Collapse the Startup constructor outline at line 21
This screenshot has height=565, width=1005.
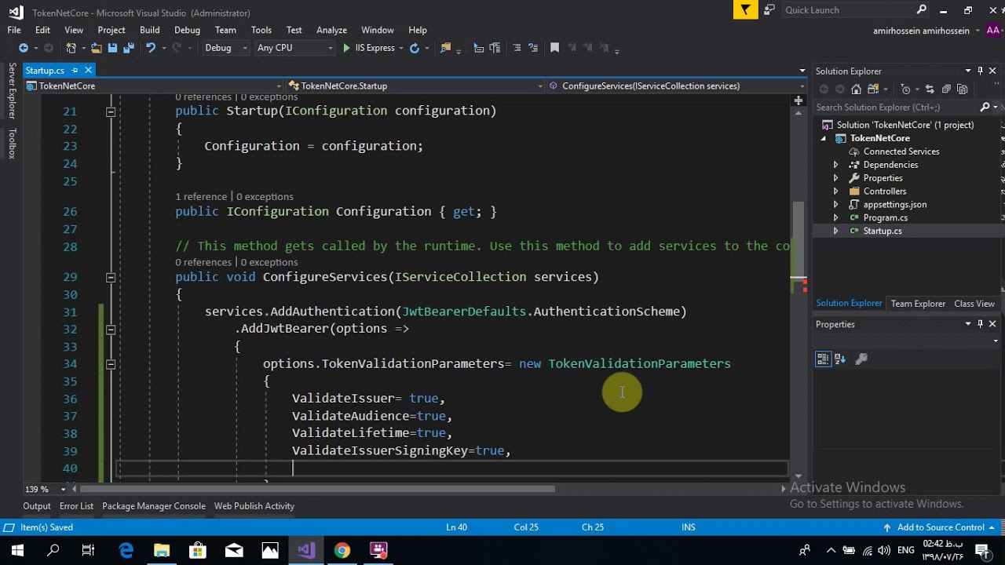point(111,111)
